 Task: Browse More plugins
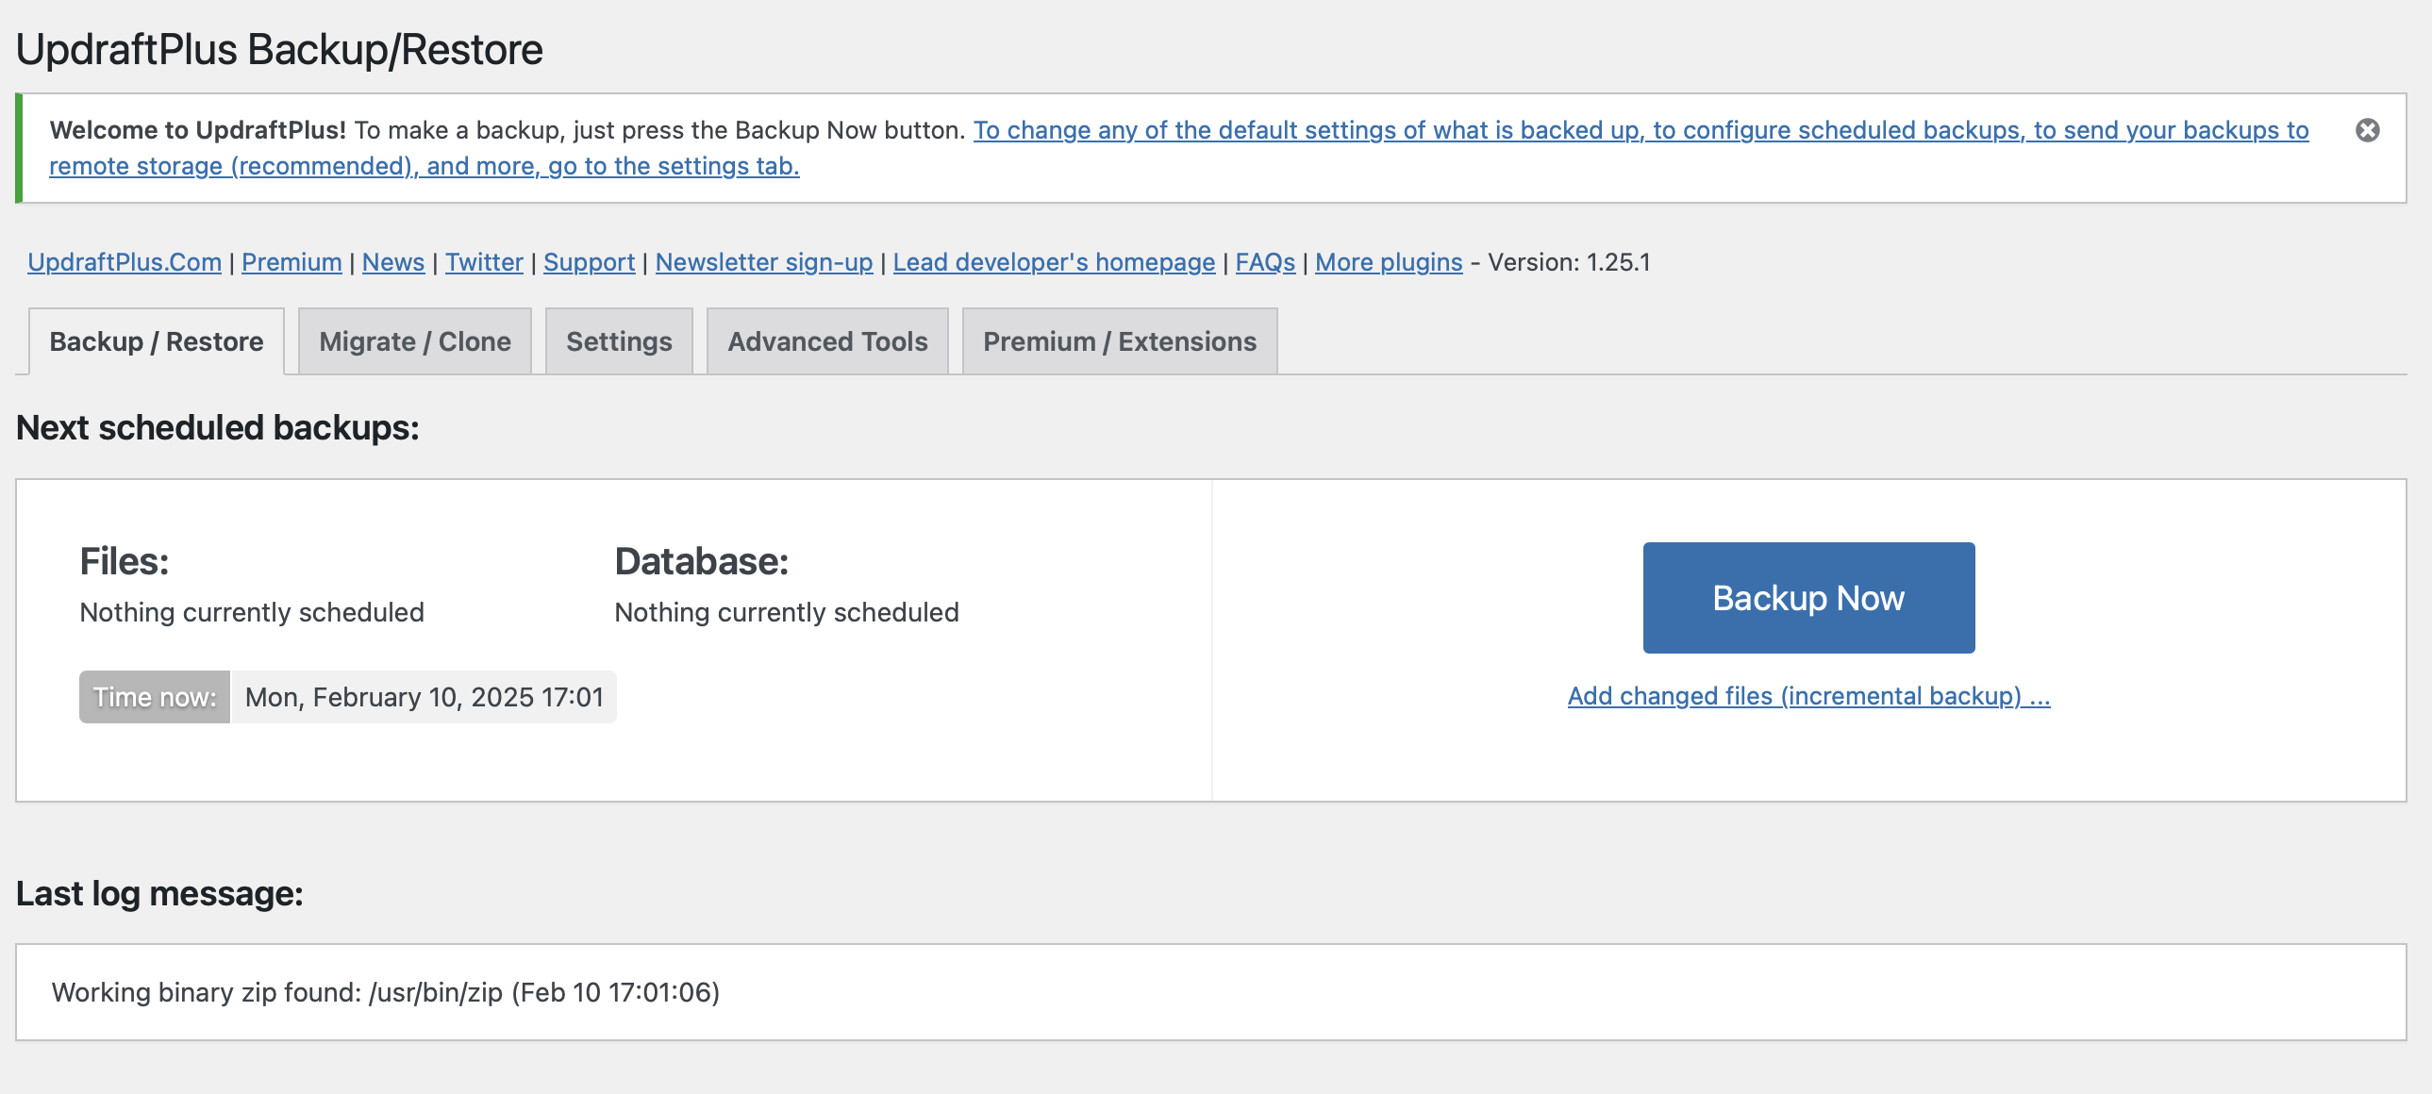(x=1388, y=262)
